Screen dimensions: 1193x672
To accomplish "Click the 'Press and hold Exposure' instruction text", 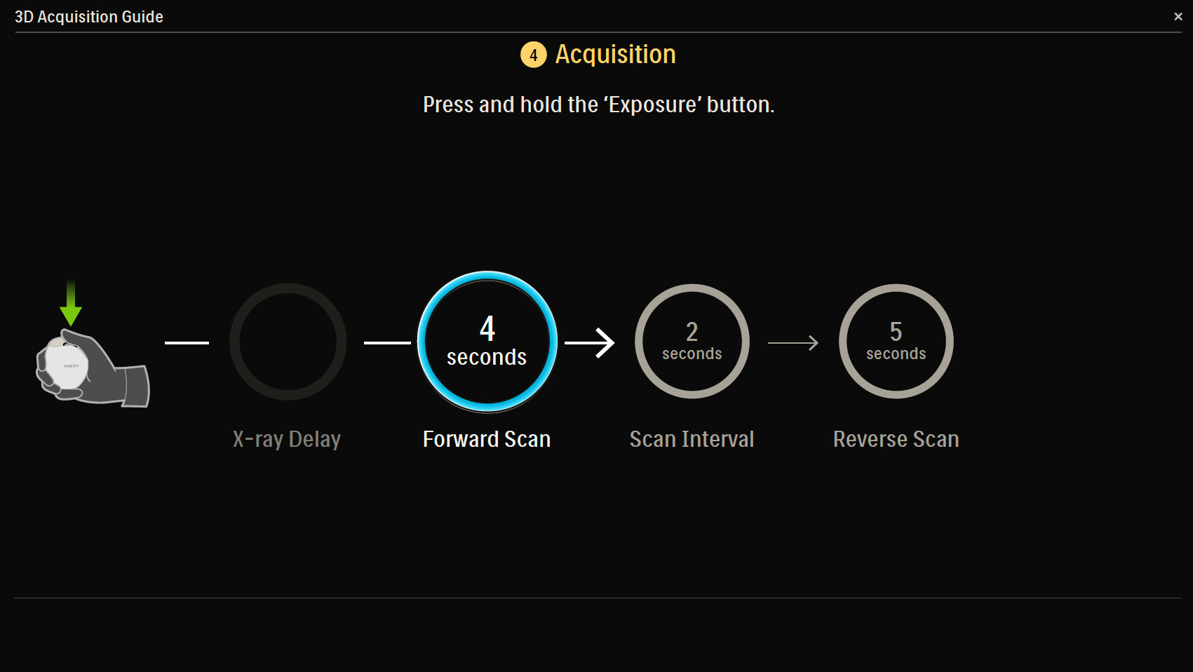I will click(598, 105).
